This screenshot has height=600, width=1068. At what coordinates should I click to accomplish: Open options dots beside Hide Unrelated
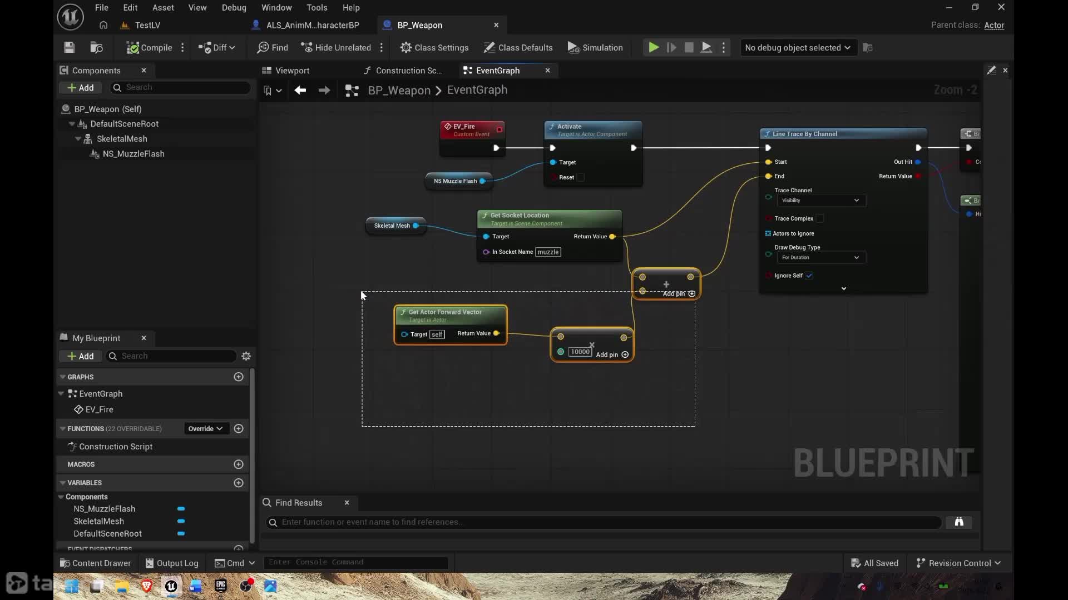(x=382, y=48)
